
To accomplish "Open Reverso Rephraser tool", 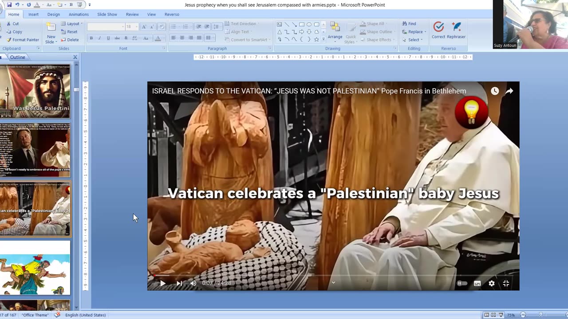I will 456,30.
